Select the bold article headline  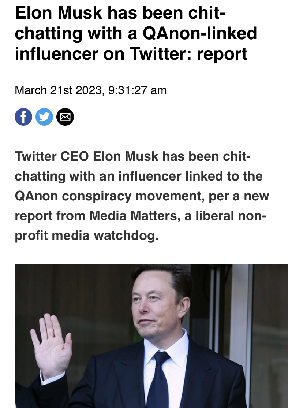pyautogui.click(x=136, y=33)
